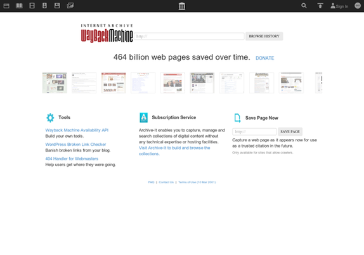
Task: Click the Archive-It Subscription Service icon
Action: pos(144,117)
